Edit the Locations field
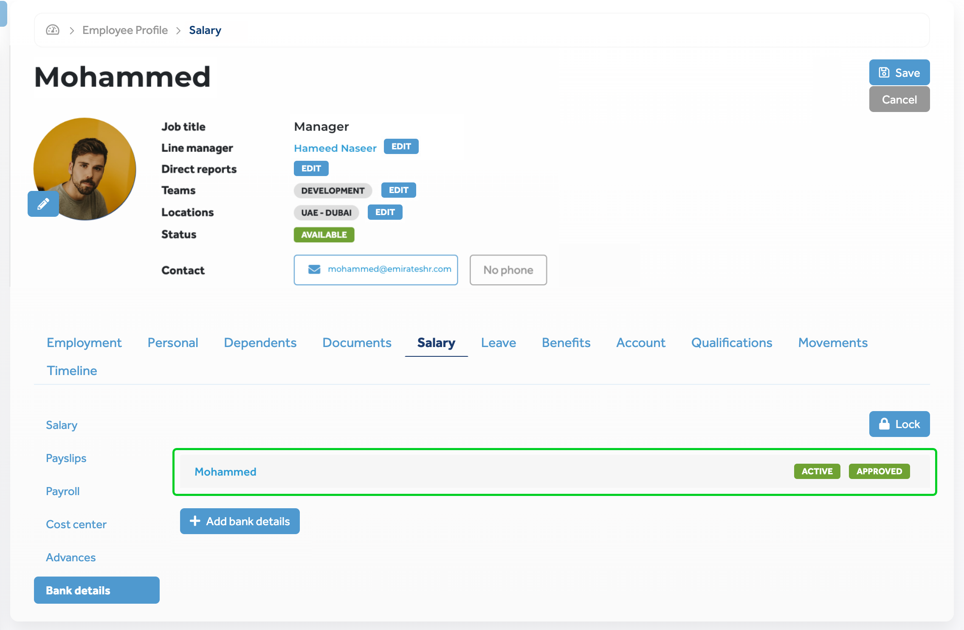Viewport: 964px width, 630px height. pyautogui.click(x=385, y=212)
